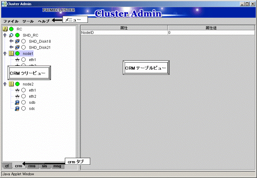The height and width of the screenshot is (178, 257).
Task: Select the SHD_RC shared resource icon
Action: pos(11,35)
